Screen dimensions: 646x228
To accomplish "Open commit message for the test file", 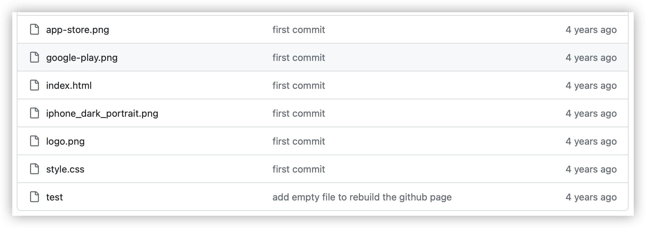I will [x=362, y=197].
